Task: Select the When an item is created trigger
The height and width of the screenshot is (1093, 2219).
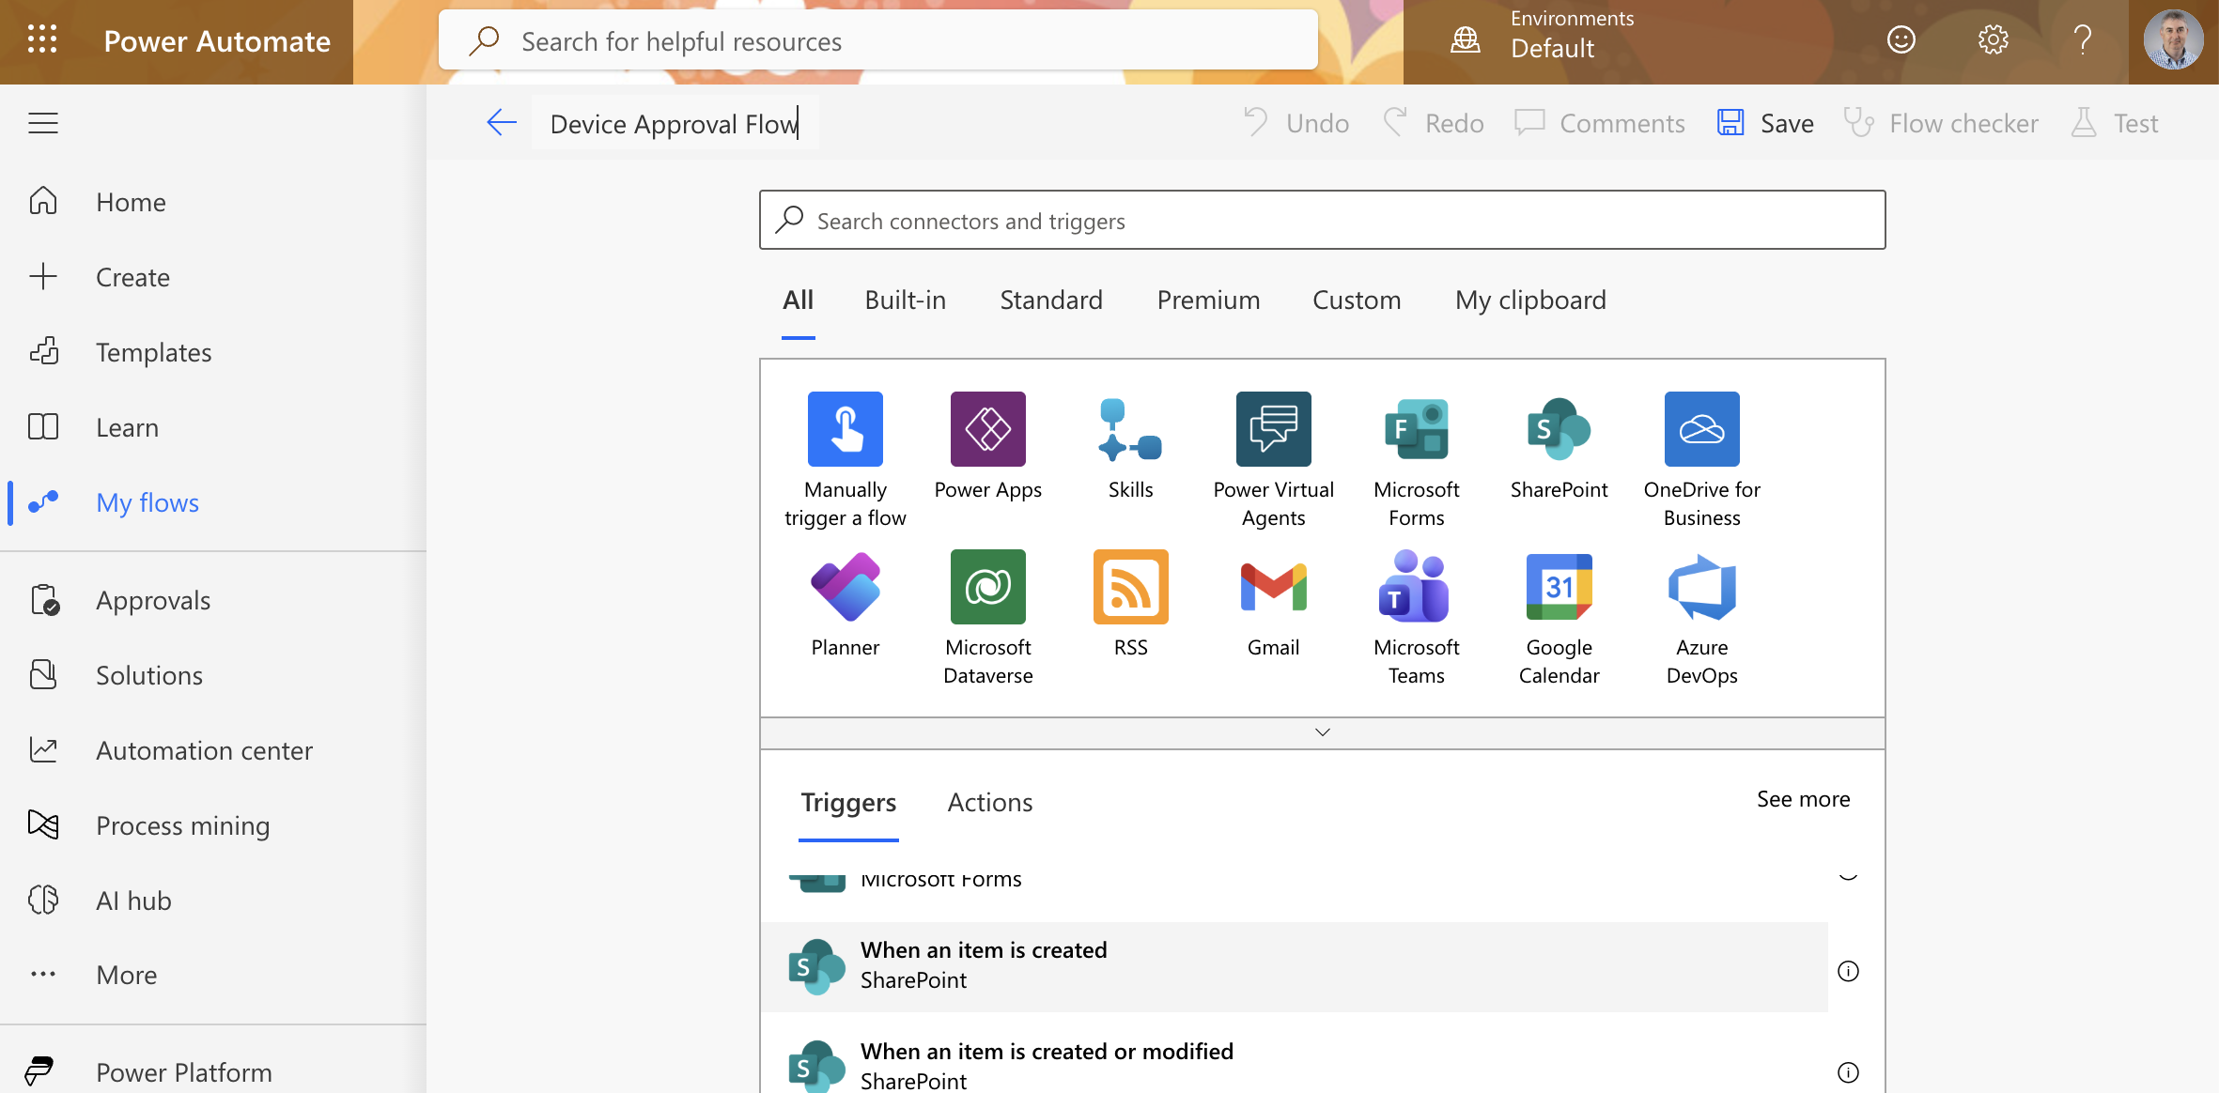Action: [1295, 966]
